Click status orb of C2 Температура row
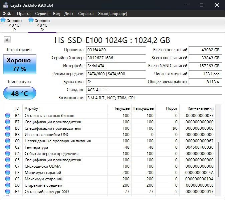Image resolution: width=225 pixels, height=200 pixels. [8, 147]
